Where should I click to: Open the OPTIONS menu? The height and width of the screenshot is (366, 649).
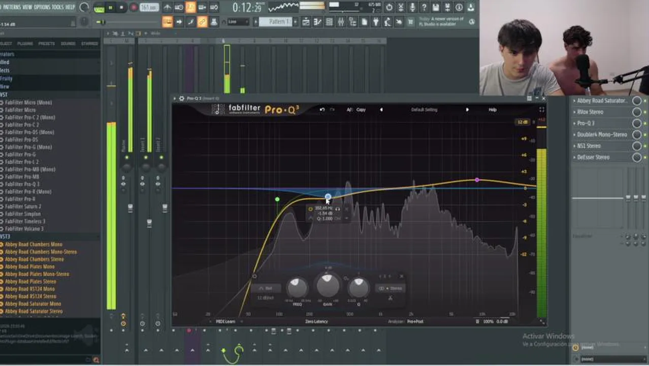tap(43, 7)
